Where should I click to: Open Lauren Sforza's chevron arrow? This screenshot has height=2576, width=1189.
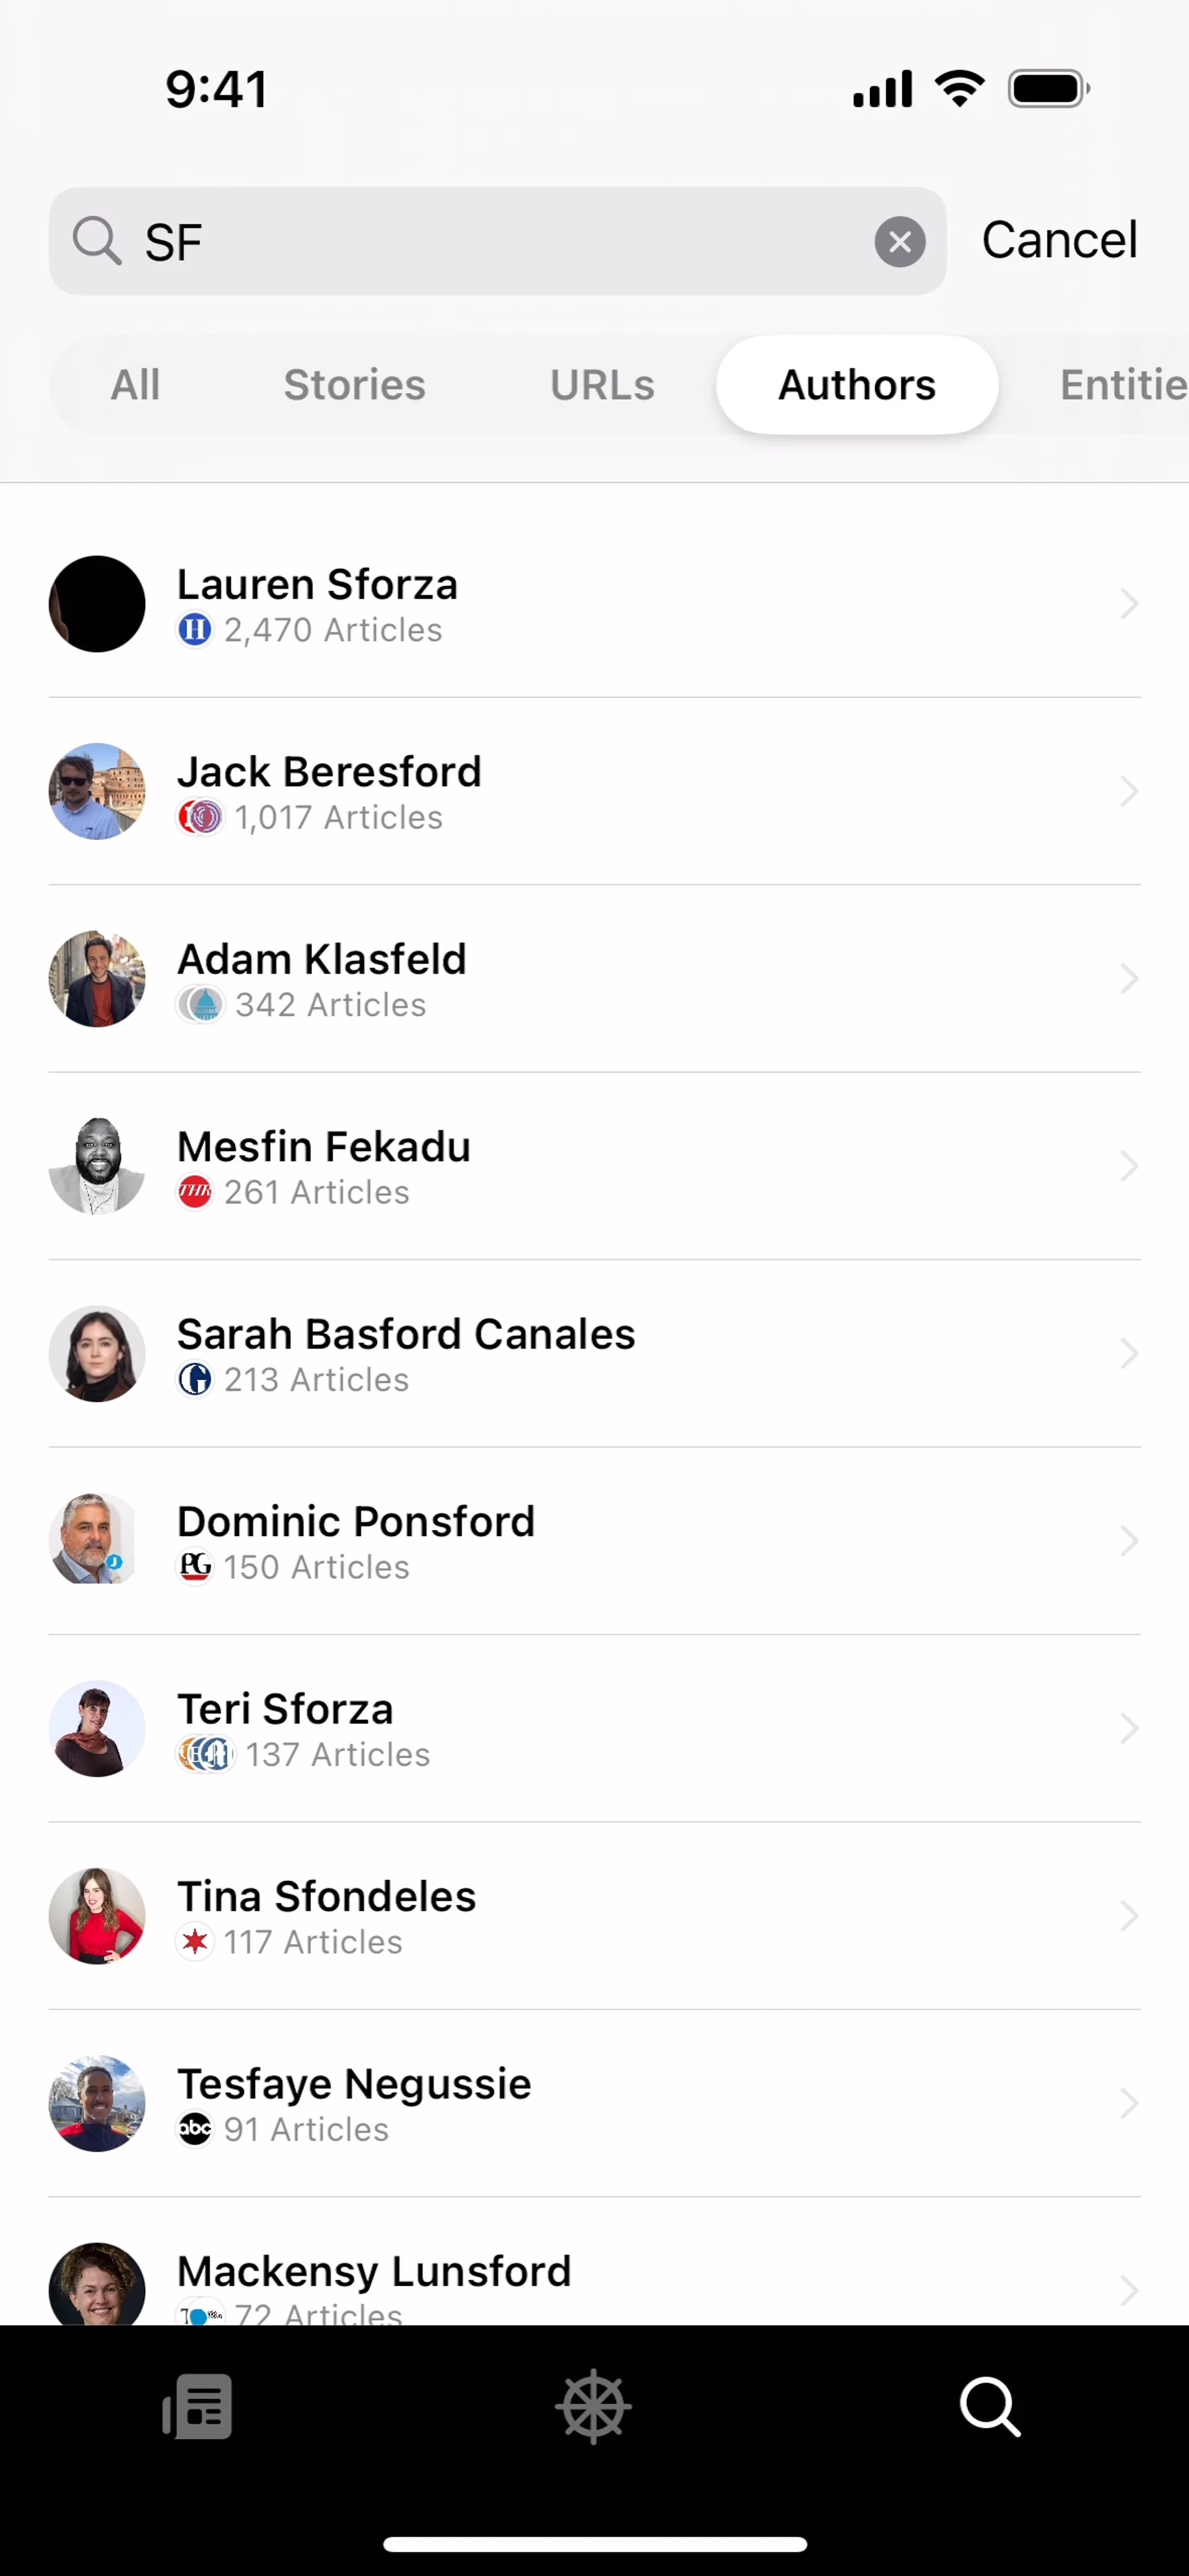(x=1129, y=604)
